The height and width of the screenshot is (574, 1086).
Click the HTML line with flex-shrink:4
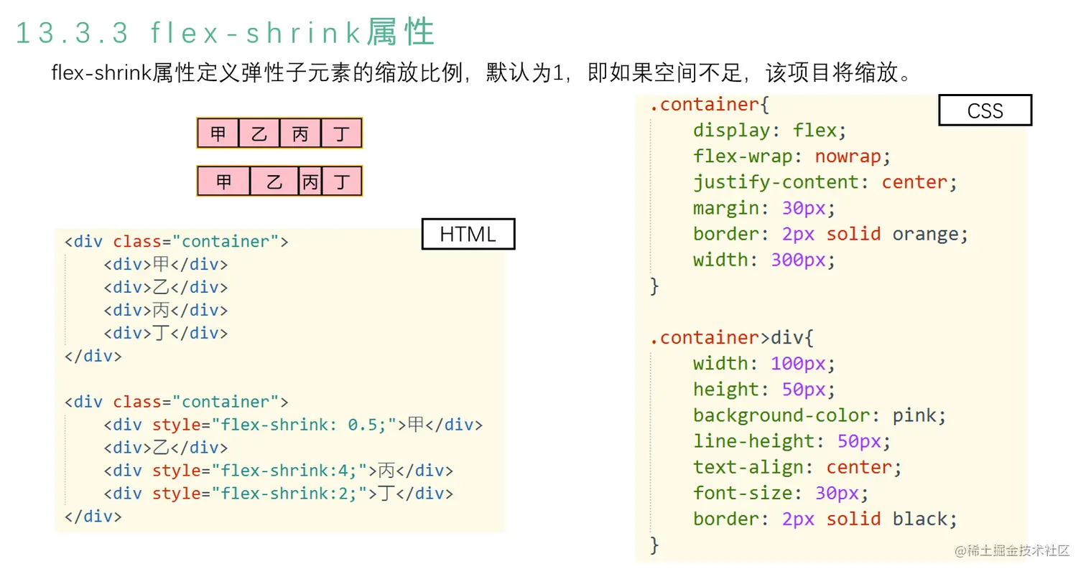pos(279,471)
